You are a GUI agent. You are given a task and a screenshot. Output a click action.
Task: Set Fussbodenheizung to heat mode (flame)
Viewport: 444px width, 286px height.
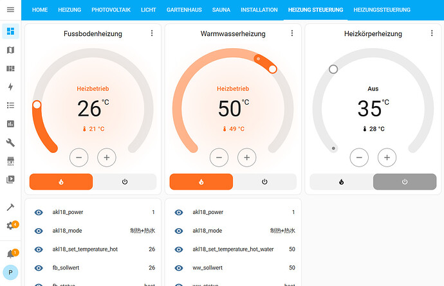[x=61, y=182]
